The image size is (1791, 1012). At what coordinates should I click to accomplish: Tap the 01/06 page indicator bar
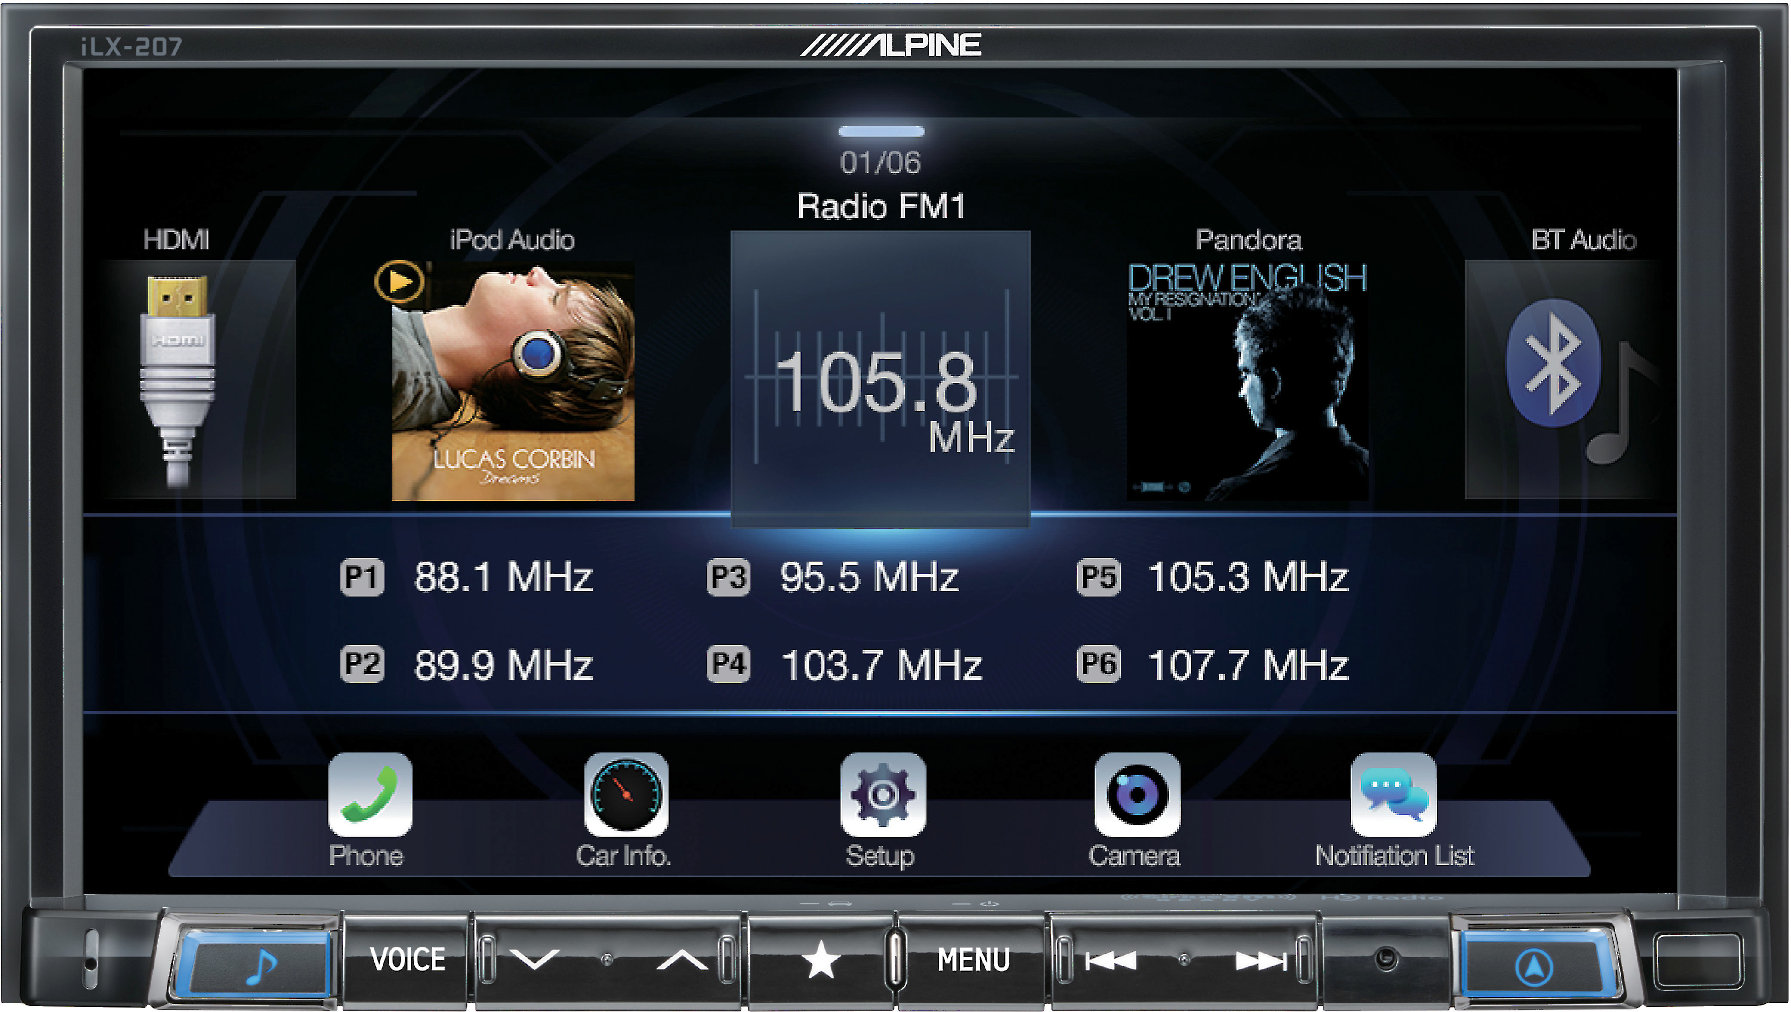pyautogui.click(x=881, y=131)
